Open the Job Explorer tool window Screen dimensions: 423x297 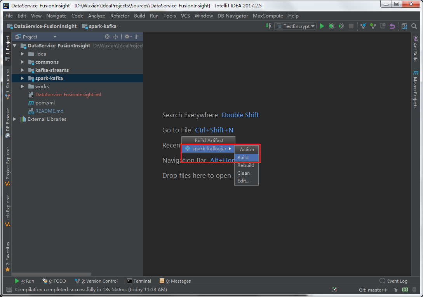7,211
